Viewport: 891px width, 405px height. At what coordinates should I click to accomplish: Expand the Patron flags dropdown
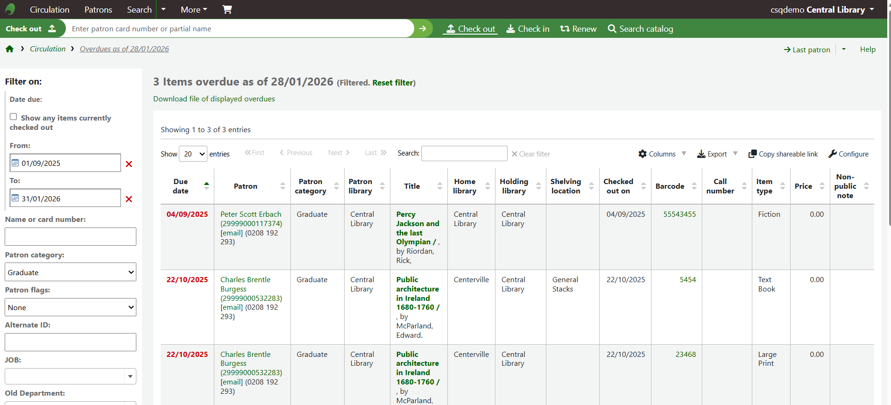pyautogui.click(x=71, y=307)
